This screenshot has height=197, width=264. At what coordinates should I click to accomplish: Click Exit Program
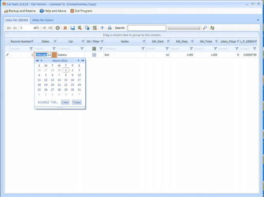pyautogui.click(x=81, y=11)
